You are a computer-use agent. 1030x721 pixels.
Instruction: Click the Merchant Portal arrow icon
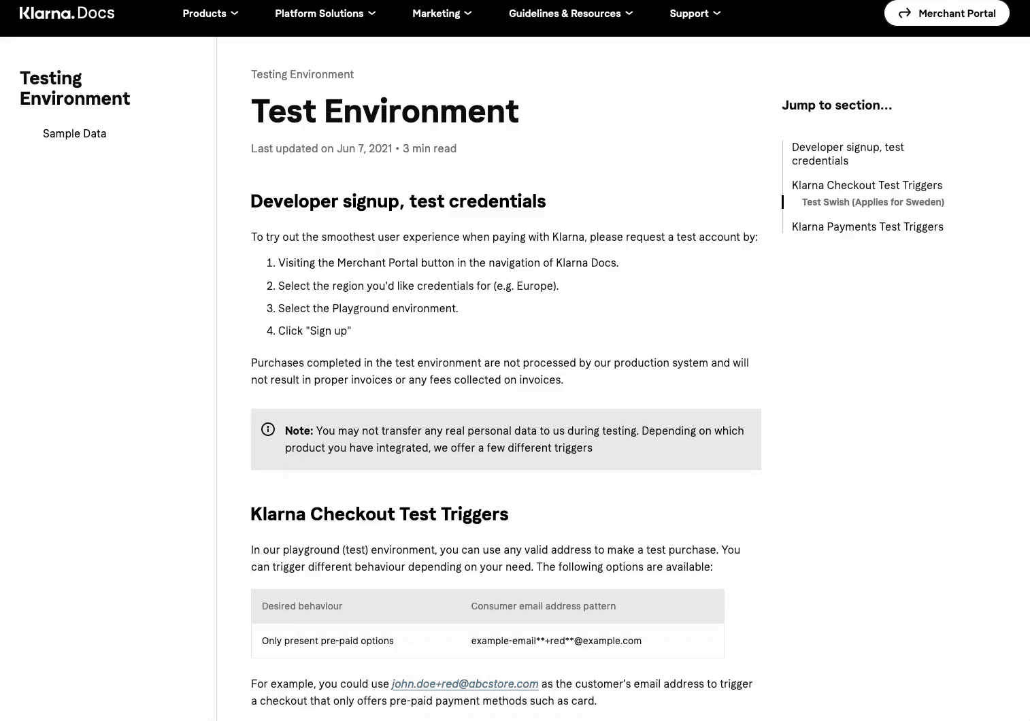pos(904,14)
